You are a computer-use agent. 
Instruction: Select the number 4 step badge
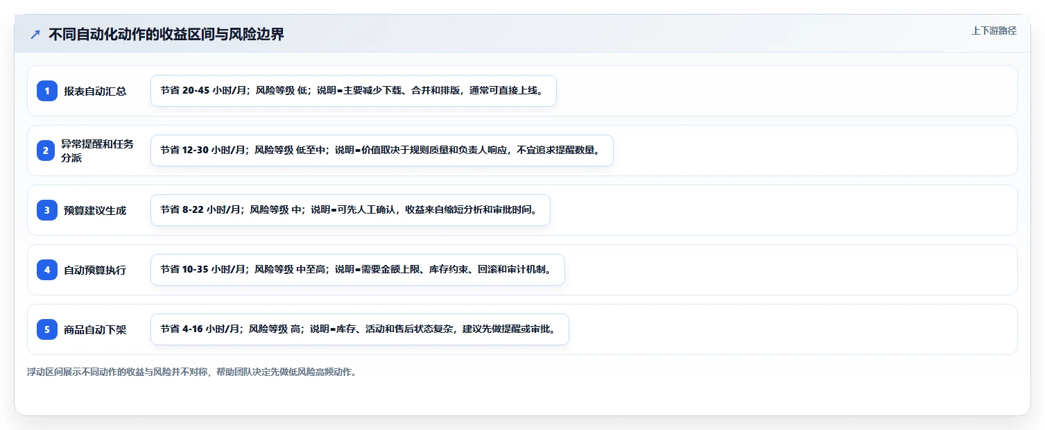tap(47, 270)
